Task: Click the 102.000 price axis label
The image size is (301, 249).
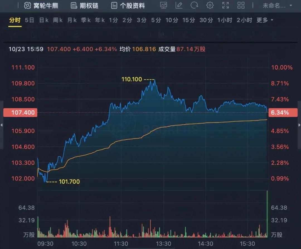Action: 23,178
